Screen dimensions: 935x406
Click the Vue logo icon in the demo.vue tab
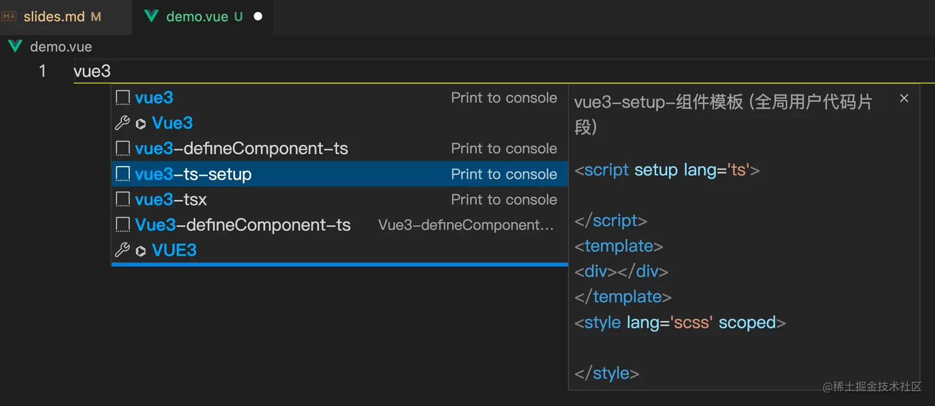[x=151, y=16]
